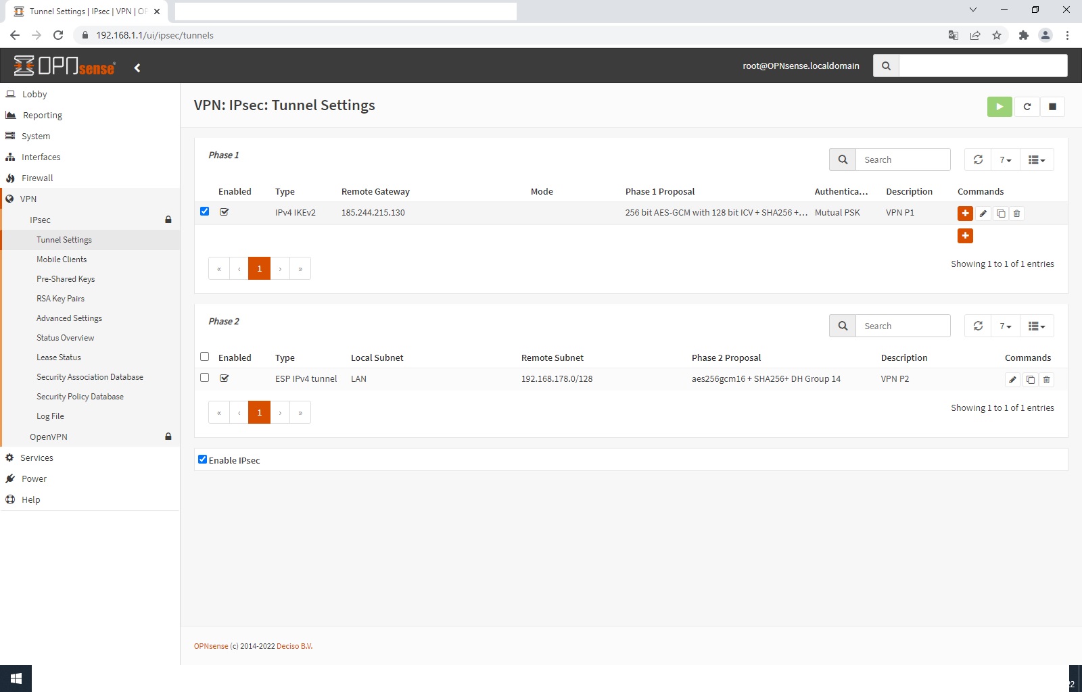This screenshot has height=692, width=1082.
Task: Open Mobile Clients settings page
Action: (62, 259)
